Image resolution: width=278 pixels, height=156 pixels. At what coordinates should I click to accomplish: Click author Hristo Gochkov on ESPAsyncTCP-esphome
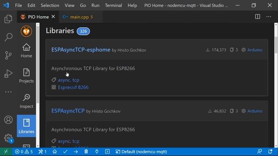tap(132, 50)
